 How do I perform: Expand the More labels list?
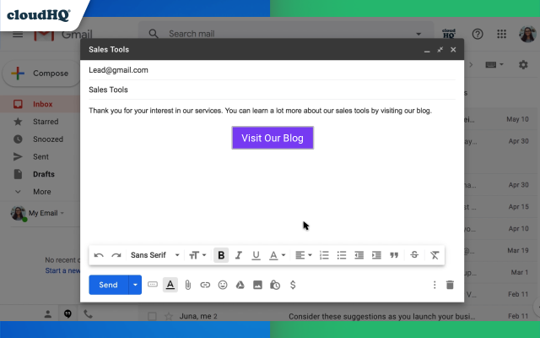click(40, 192)
